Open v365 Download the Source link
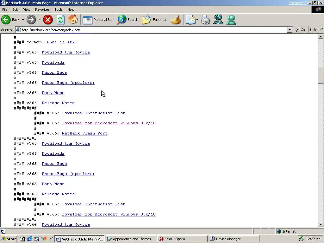The width and height of the screenshot is (324, 243). pos(66,143)
